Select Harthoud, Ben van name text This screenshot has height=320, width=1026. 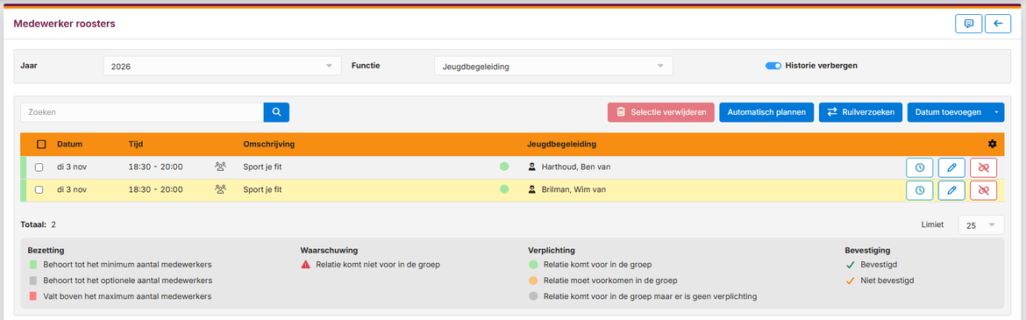[576, 167]
